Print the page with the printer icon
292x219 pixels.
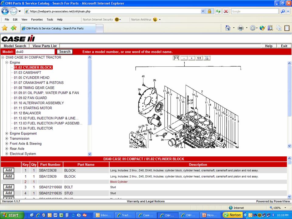pos(241,28)
